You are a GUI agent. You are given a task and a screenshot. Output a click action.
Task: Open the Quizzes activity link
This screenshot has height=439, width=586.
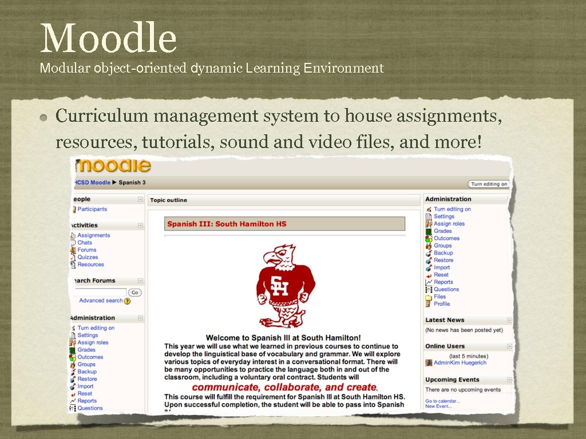pos(88,257)
